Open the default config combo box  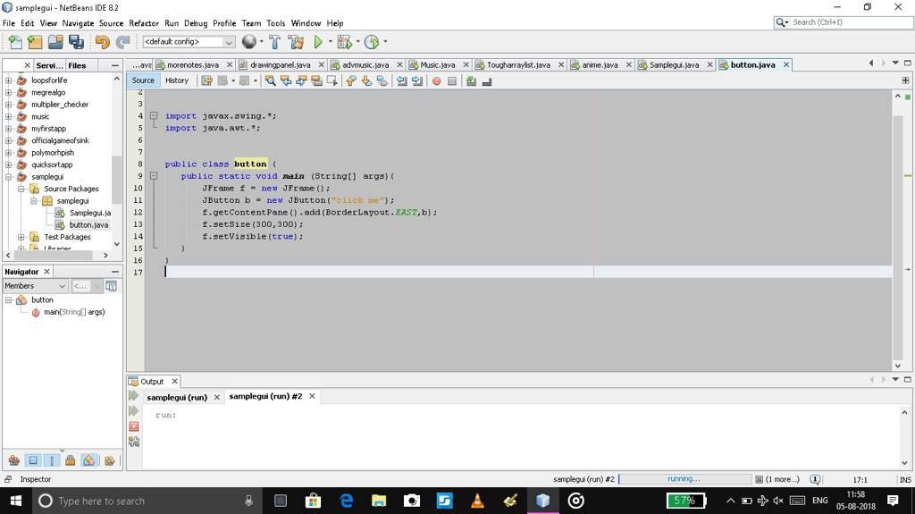(x=189, y=42)
